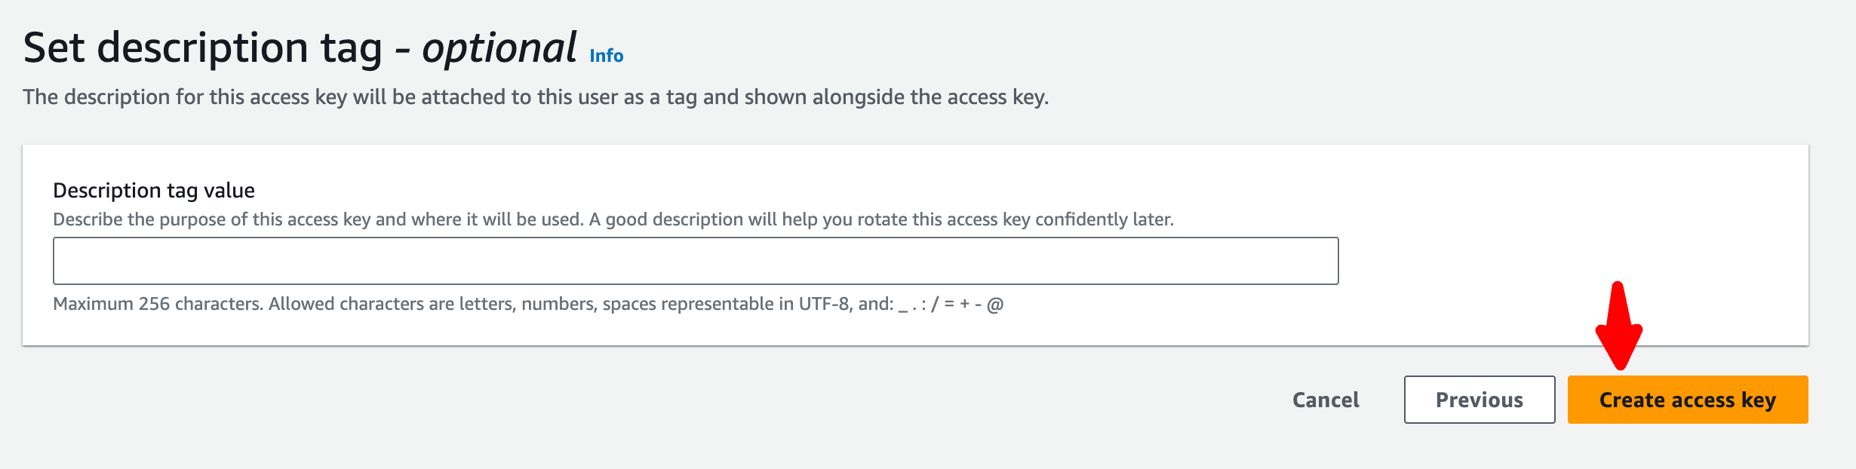Click the orange Create access key button
Image resolution: width=1856 pixels, height=469 pixels.
[1687, 400]
